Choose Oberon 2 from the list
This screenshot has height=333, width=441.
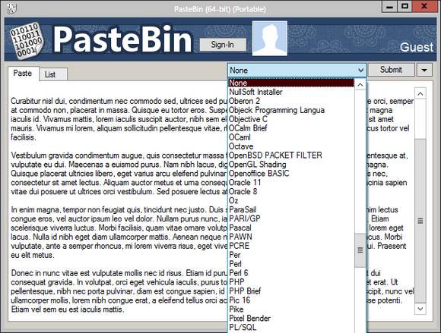click(291, 101)
